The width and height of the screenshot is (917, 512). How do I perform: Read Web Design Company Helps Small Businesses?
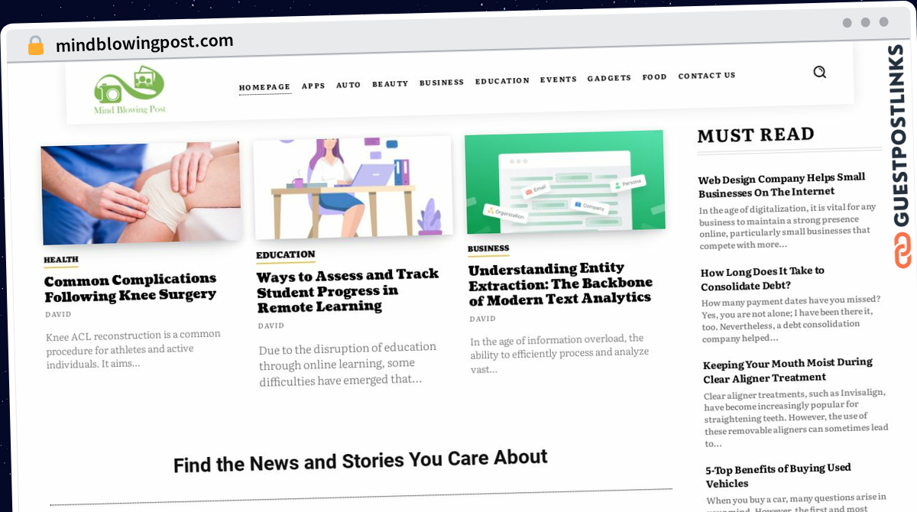[x=782, y=185]
